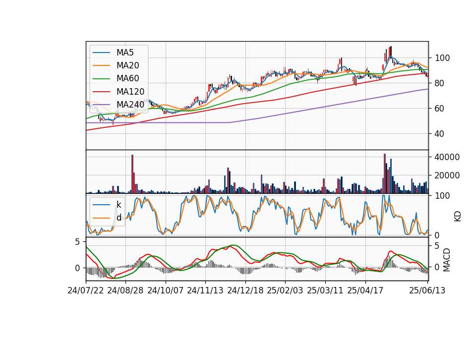Click the MA240 legend label
This screenshot has width=476, height=342.
130,105
